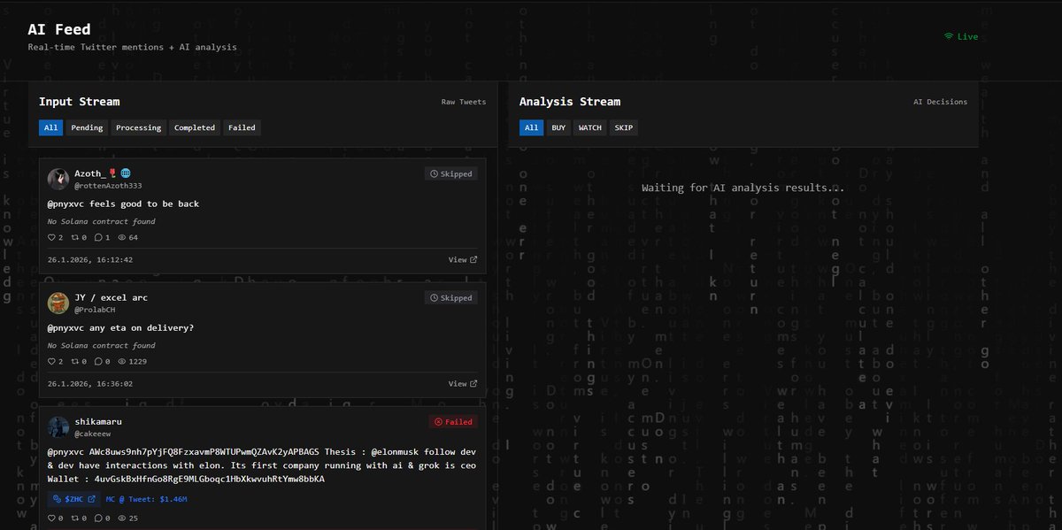Click the retweet icon on shikamaru's tweet
Screen dimensions: 1062x530
tap(74, 518)
